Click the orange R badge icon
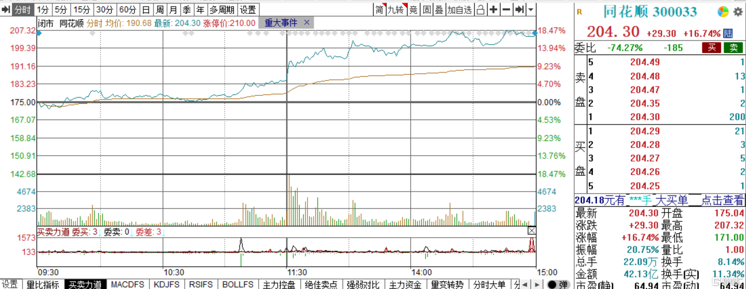The height and width of the screenshot is (289, 746). click(x=580, y=12)
